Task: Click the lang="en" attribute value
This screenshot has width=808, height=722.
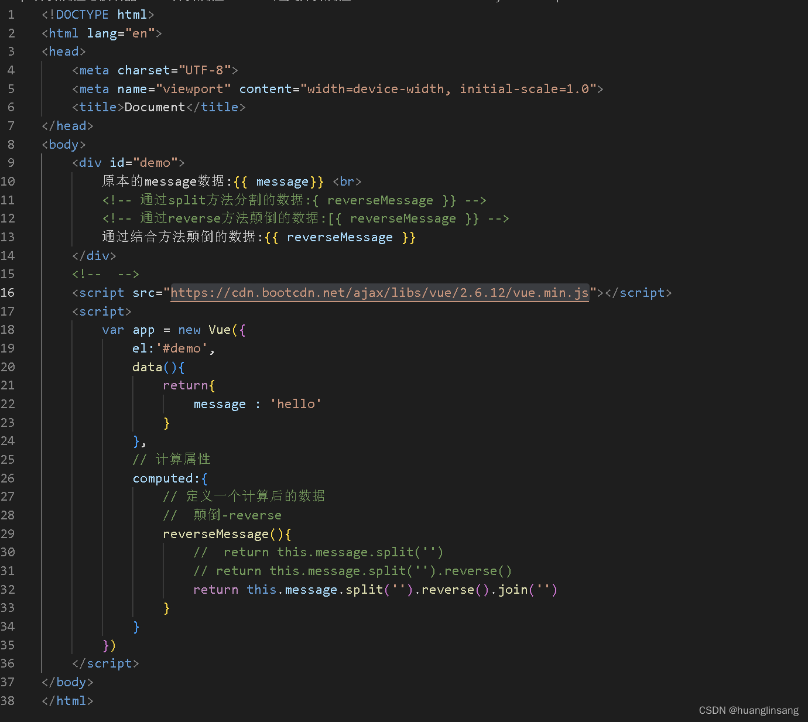Action: coord(140,33)
